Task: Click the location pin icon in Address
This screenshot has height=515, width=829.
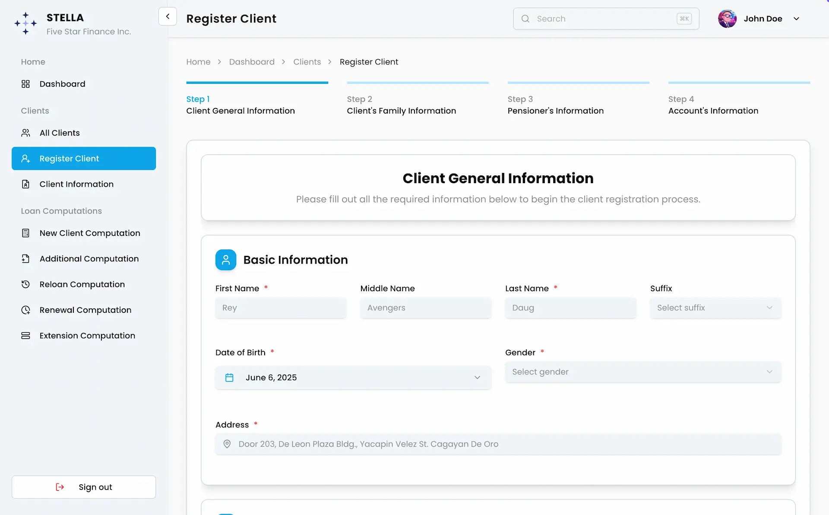Action: point(227,444)
